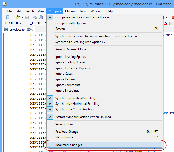
Task: Click the lock icon on emedloce.rc tab
Action: coord(28,30)
